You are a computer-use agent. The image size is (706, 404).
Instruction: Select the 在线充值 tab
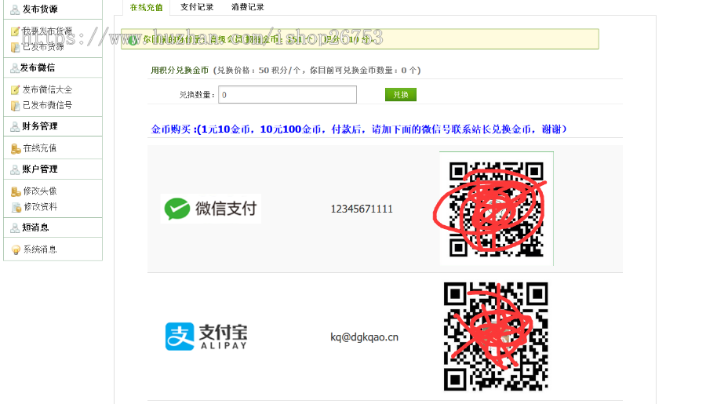146,7
